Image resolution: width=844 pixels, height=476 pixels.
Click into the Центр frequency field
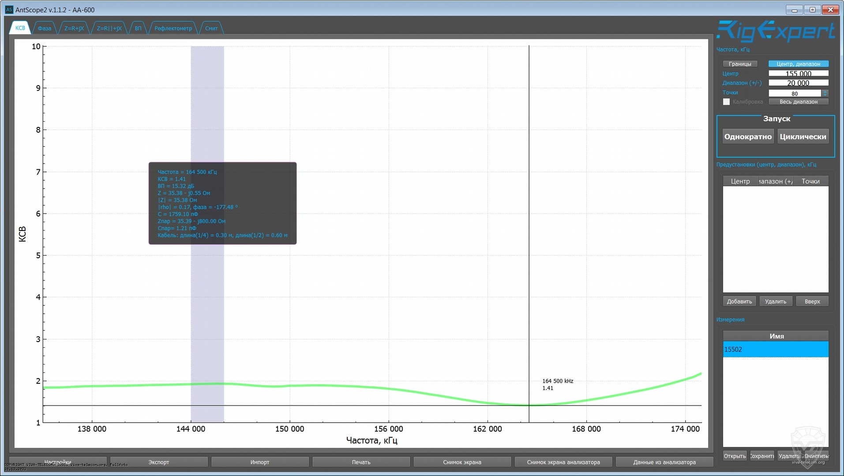tap(798, 74)
